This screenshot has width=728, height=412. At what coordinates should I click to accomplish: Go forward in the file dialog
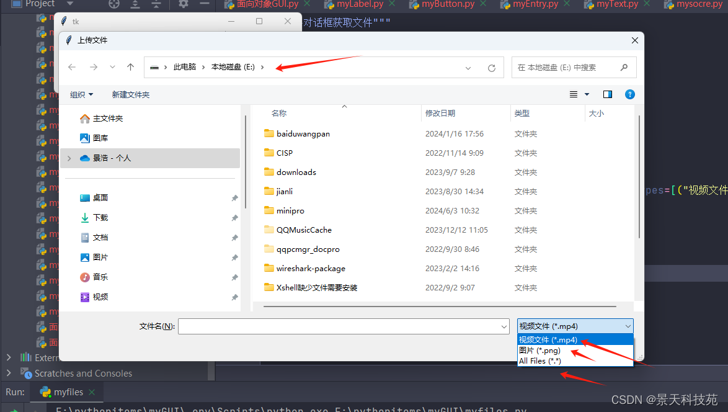[93, 68]
